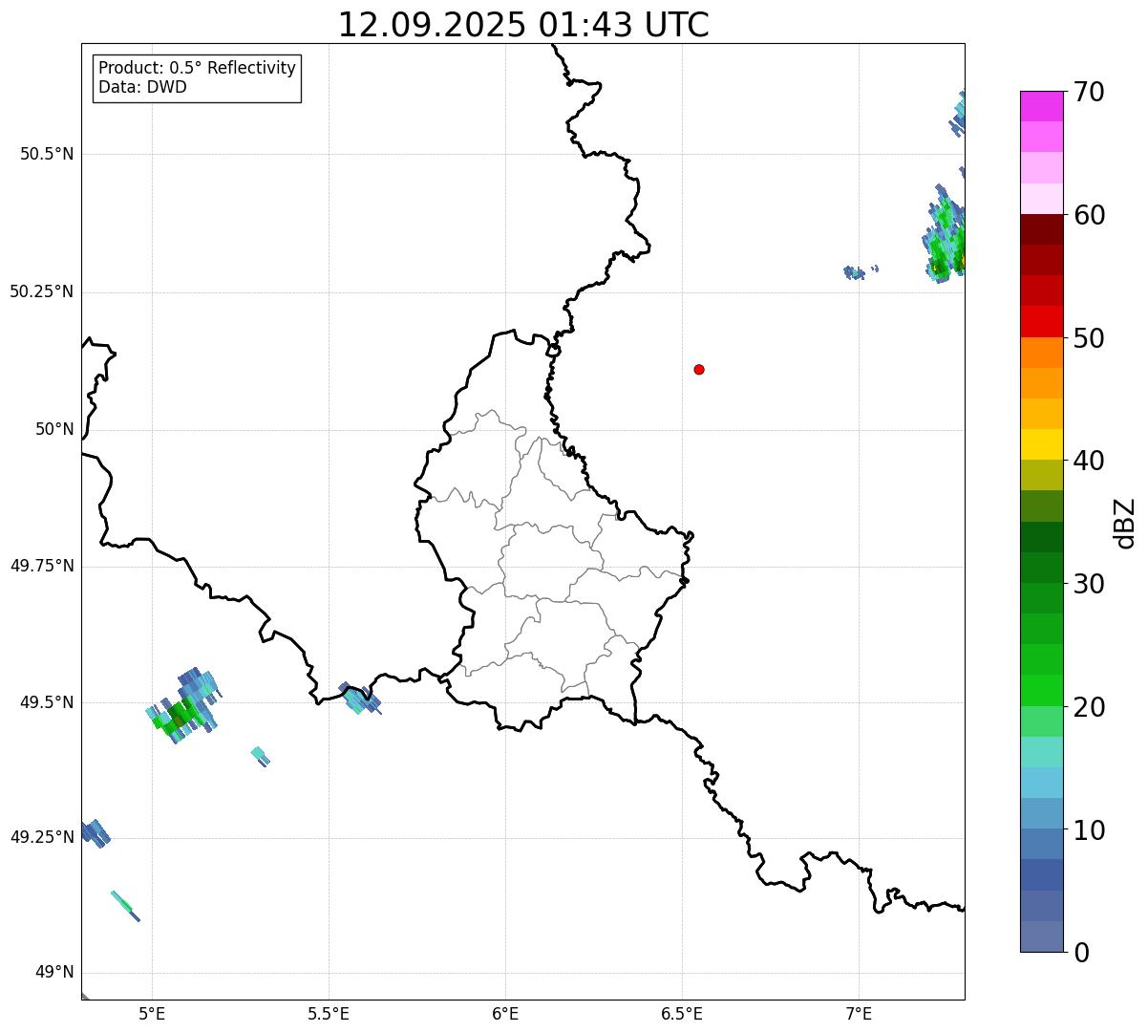Click the magenta color band at 70 dBZ
Viewport: 1148px width, 1033px height.
click(1041, 106)
